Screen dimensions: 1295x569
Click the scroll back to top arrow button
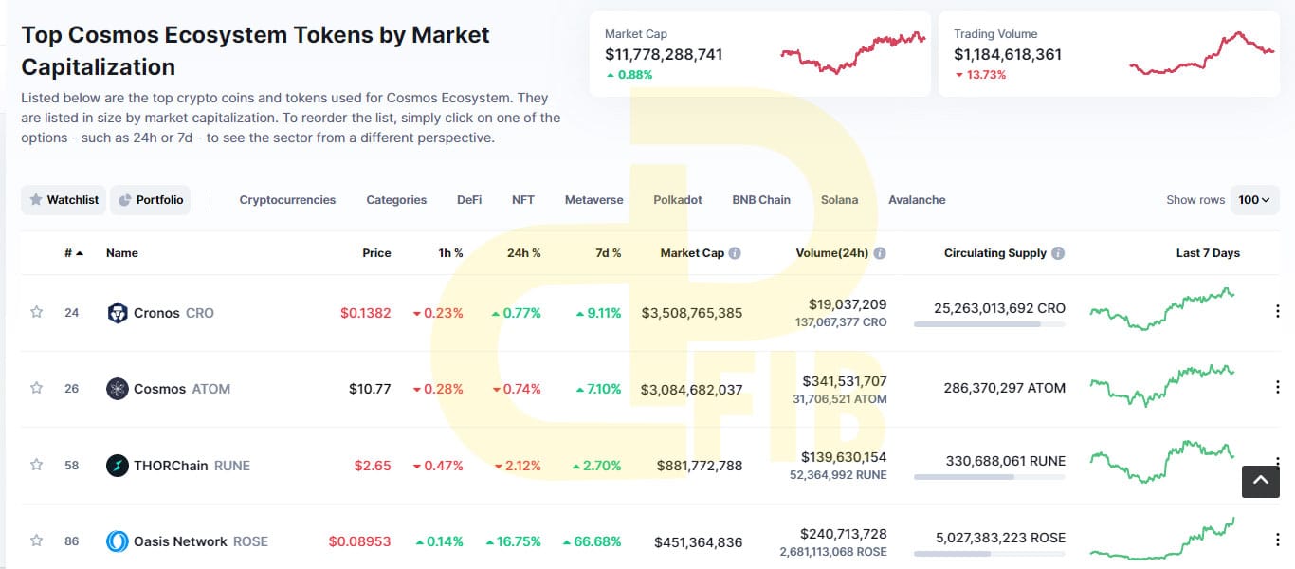point(1261,481)
